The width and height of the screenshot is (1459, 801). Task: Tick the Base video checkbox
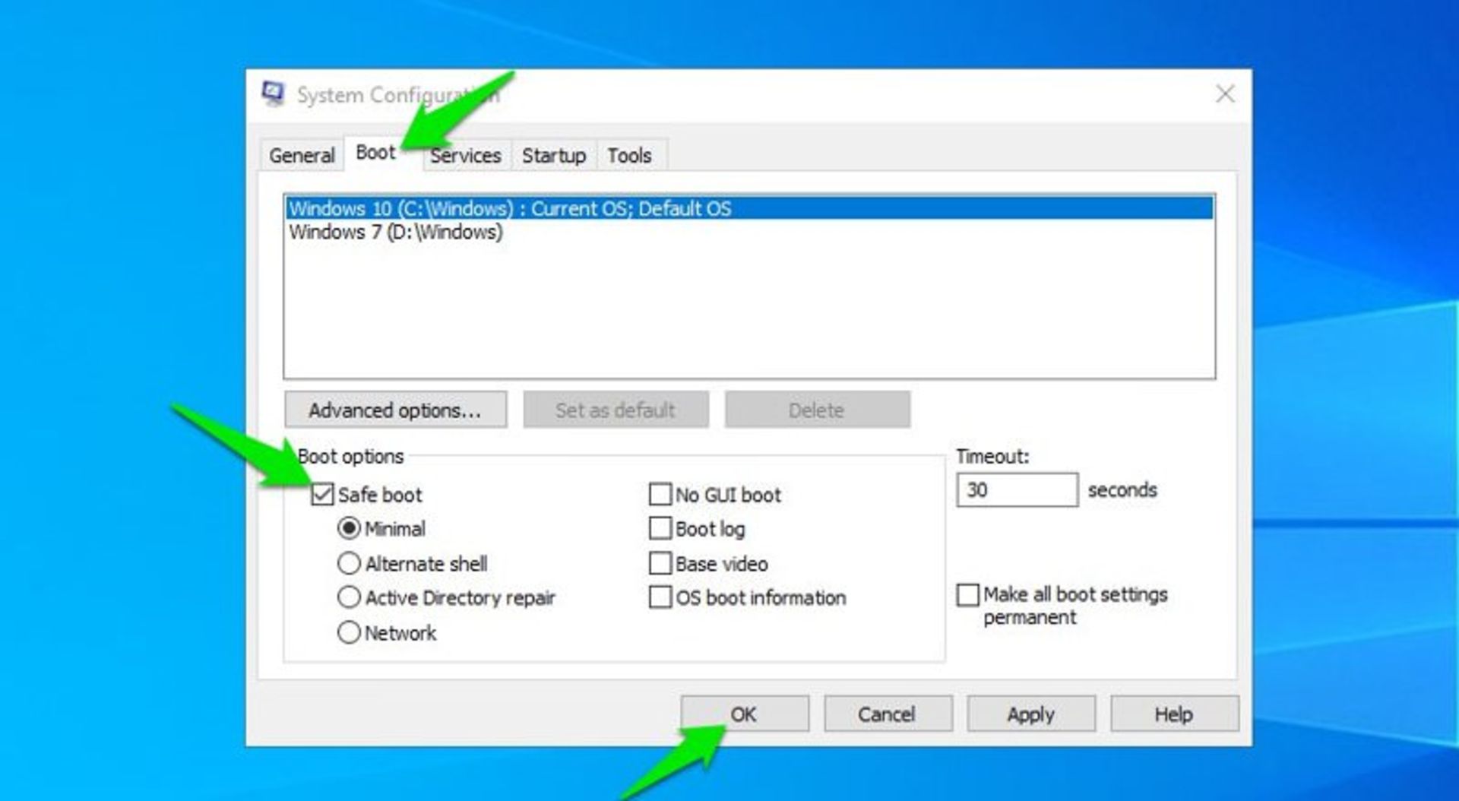660,564
